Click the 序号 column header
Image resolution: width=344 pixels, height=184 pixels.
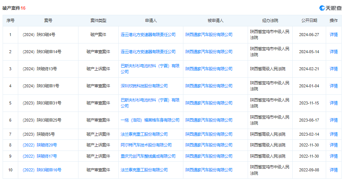click(x=10, y=20)
